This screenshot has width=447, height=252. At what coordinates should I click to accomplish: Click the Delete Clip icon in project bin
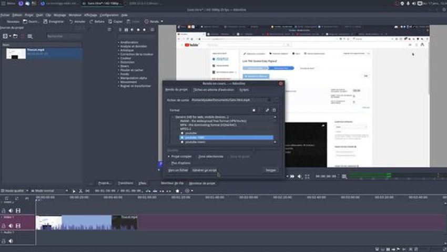point(23,36)
